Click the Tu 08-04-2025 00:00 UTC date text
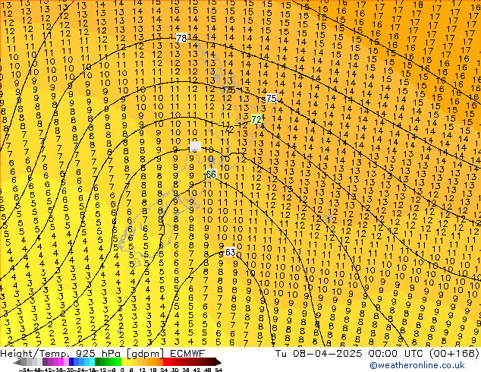Viewport: 481px width, 372px height. tap(351, 353)
